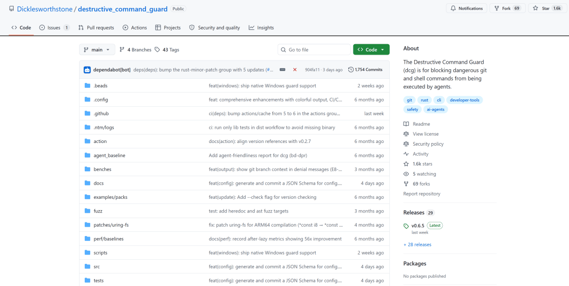Expand the green Code dropdown arrow

click(x=382, y=49)
